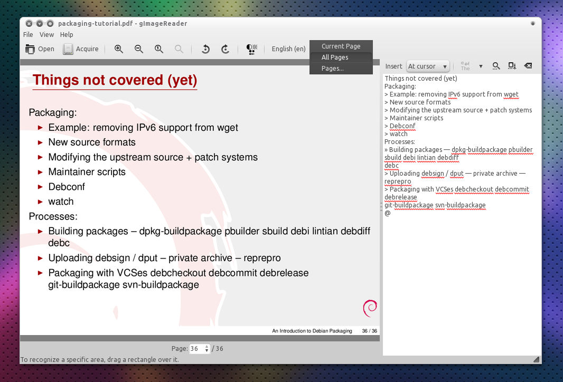The height and width of the screenshot is (382, 563).
Task: Click 'Maintainer scripts' bullet on slide
Action: click(87, 172)
